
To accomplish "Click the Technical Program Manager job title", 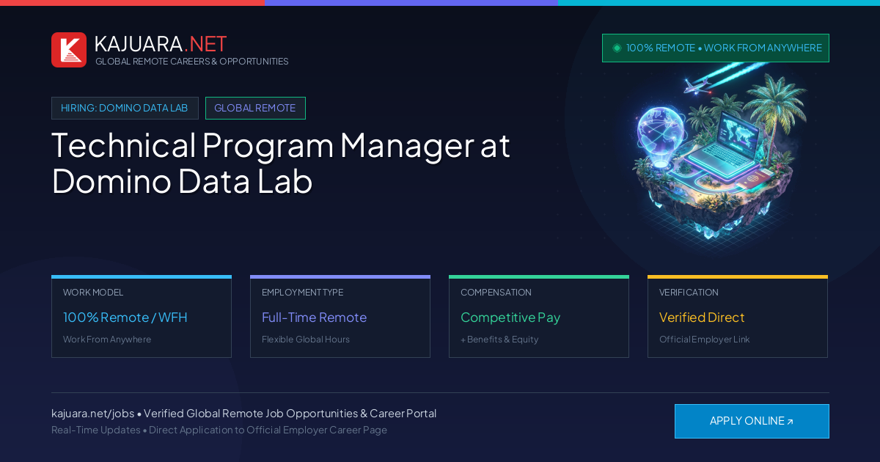I will coord(281,163).
